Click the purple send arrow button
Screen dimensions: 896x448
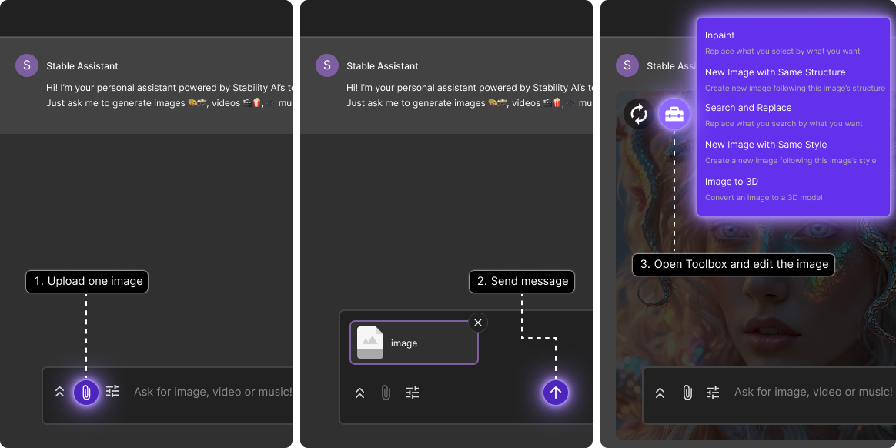click(x=556, y=393)
